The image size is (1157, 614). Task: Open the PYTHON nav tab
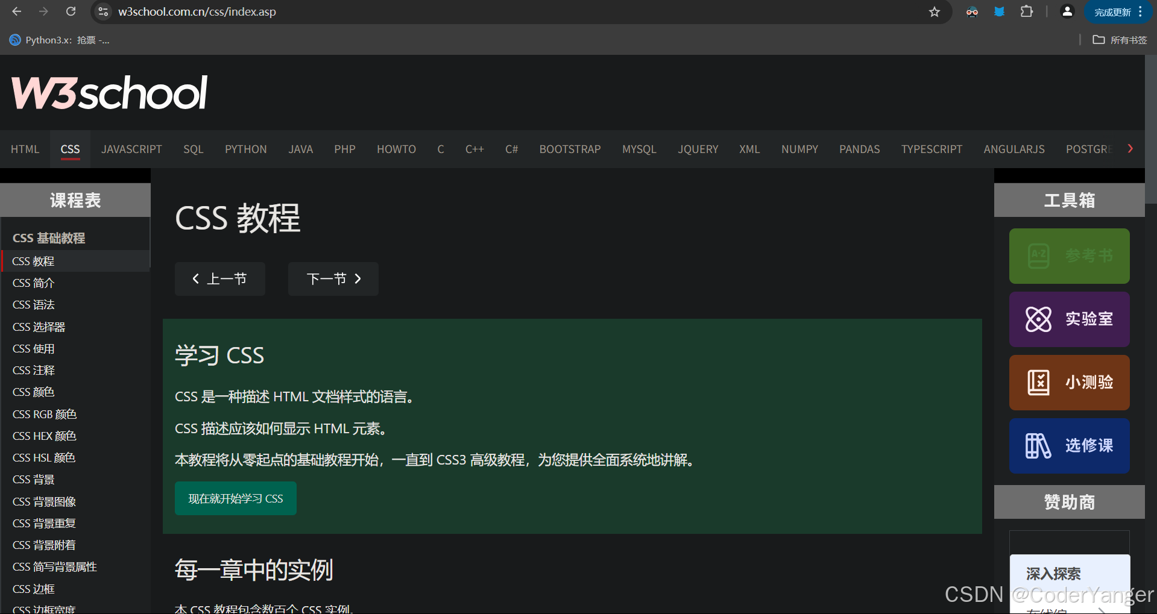[x=245, y=149]
